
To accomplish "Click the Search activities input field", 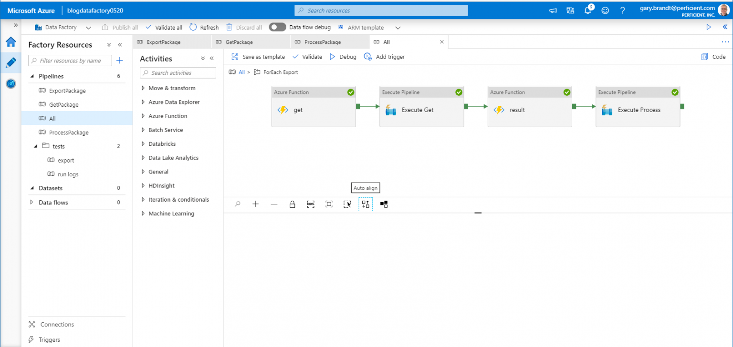I will pos(178,73).
